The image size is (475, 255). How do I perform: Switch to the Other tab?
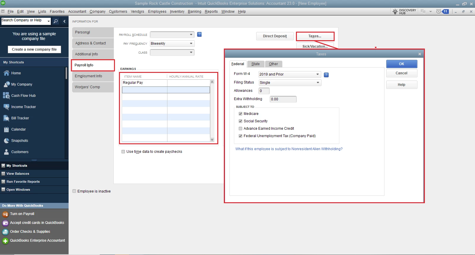click(273, 64)
